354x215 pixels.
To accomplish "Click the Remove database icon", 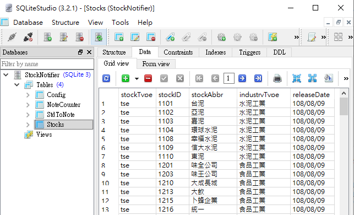I will click(x=80, y=37).
